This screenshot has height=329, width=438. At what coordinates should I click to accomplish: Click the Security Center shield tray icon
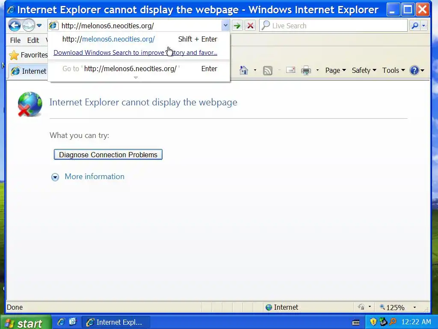pos(373,322)
